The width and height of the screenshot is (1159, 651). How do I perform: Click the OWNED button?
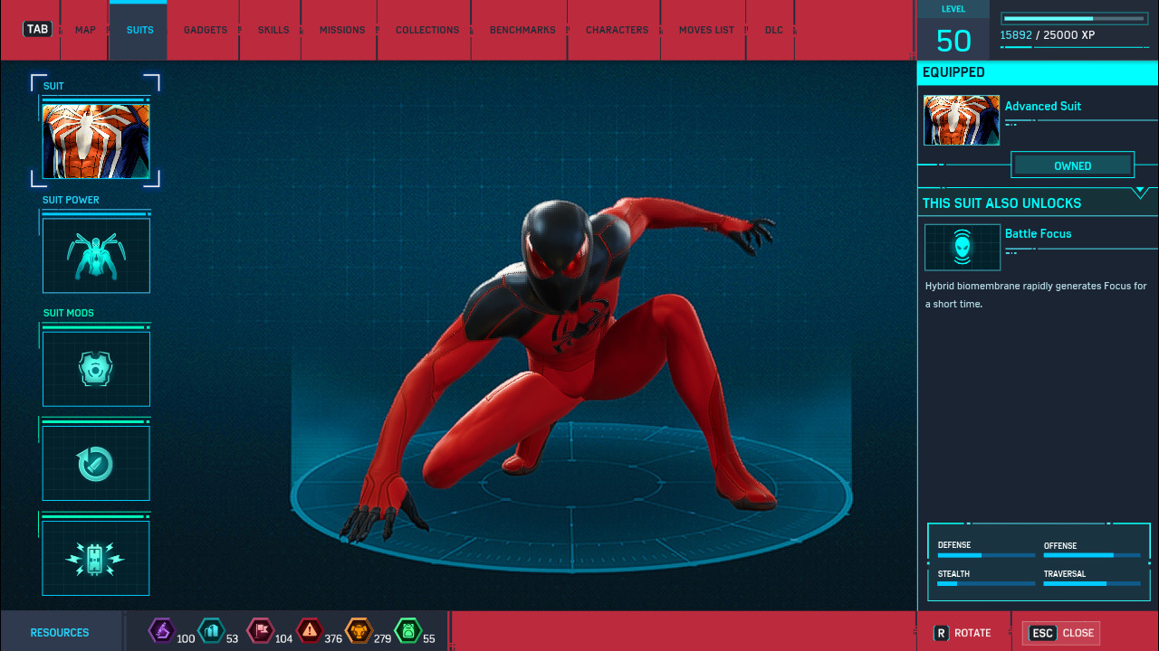pyautogui.click(x=1072, y=165)
